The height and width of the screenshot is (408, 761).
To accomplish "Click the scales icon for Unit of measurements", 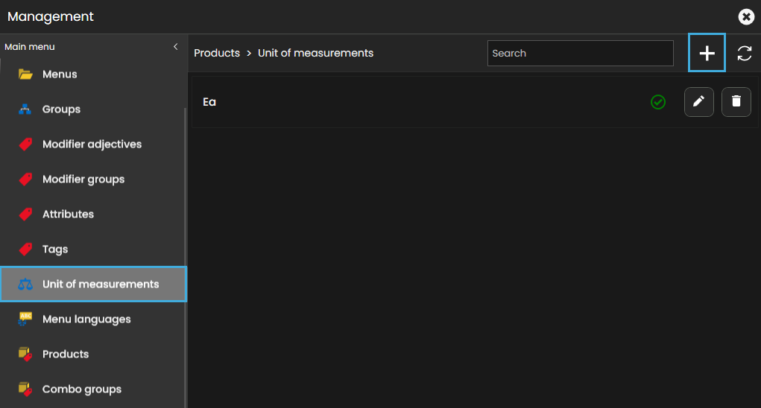I will 26,284.
